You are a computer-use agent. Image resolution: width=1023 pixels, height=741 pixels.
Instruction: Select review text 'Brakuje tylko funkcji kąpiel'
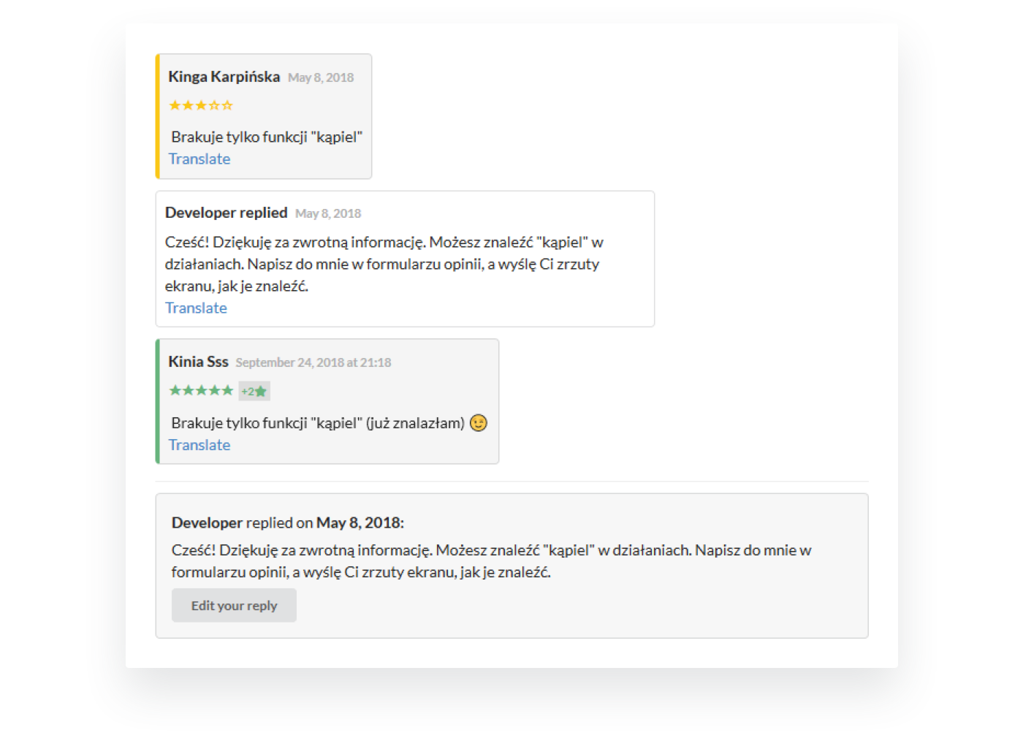coord(267,137)
